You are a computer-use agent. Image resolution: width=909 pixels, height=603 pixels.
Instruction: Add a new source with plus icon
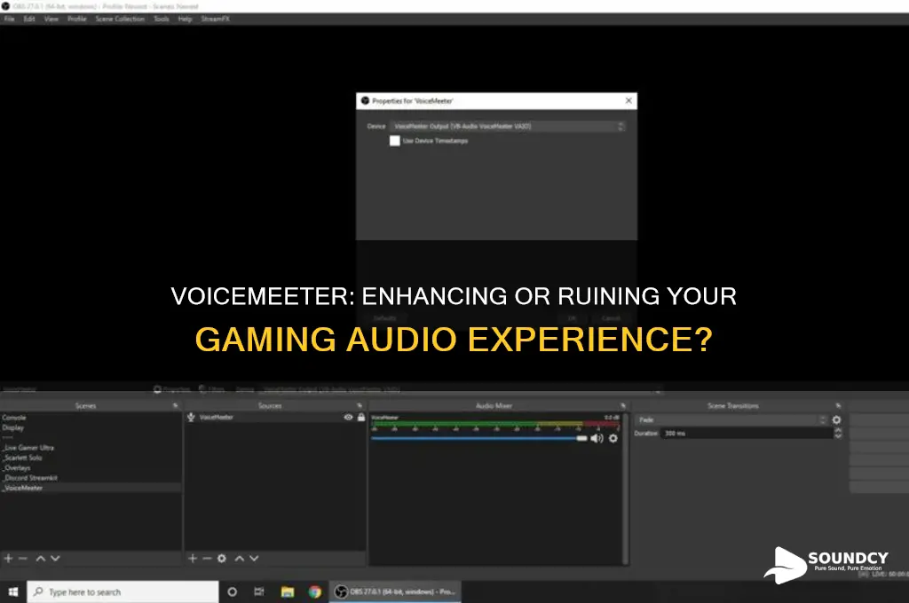coord(193,559)
